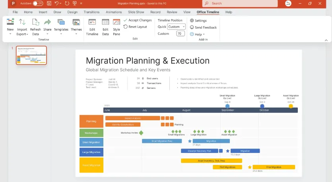Screen dimensions: 332x182
Task: Open the Style Pane
Action: click(116, 27)
